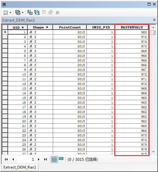Click RASTERVALU cell 969 in row 5
This screenshot has width=158, height=172.
click(132, 51)
